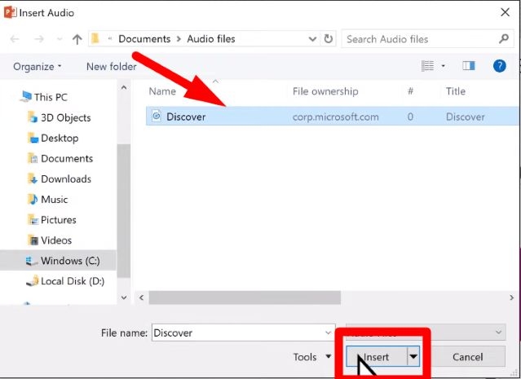
Task: Toggle the preview pane
Action: point(469,66)
